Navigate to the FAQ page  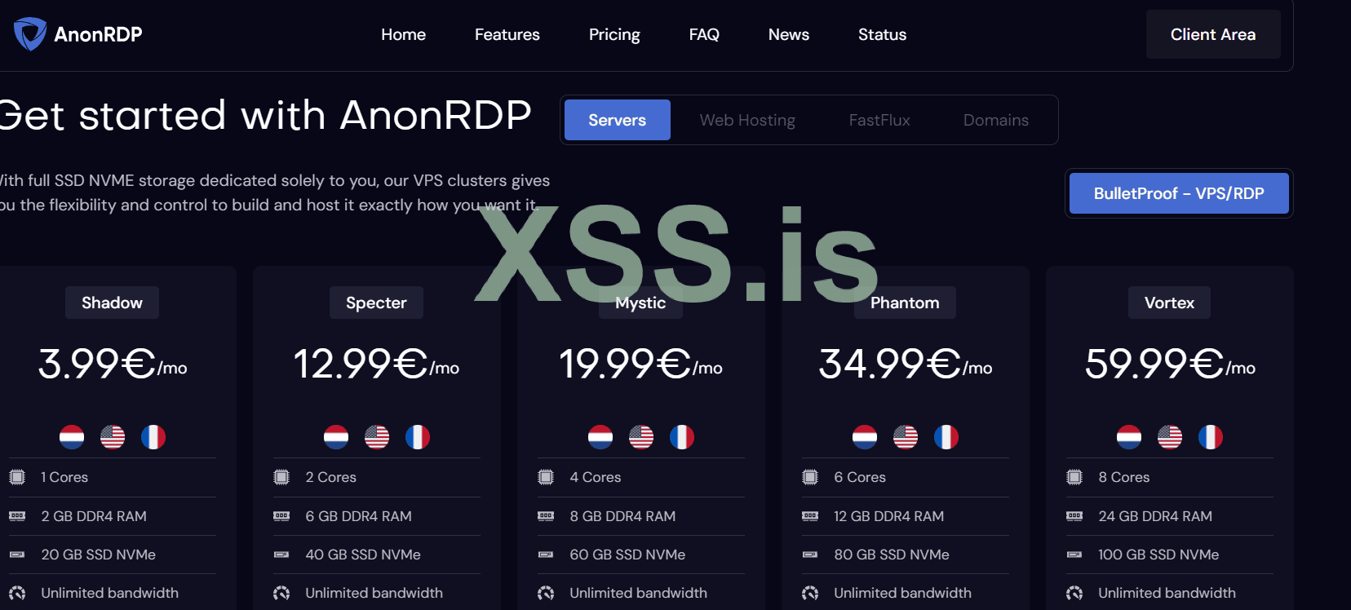704,34
